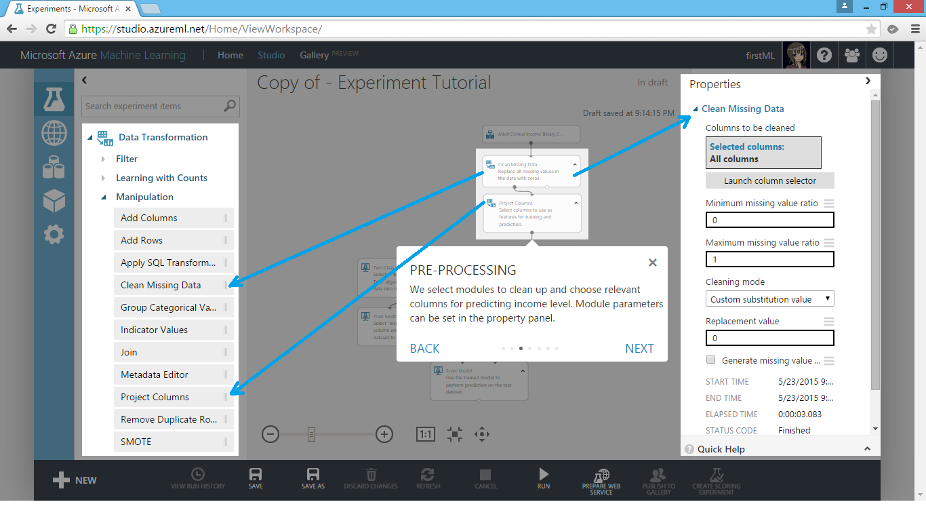
Task: Close the PRE-PROCESSING tutorial popup
Action: pos(652,263)
